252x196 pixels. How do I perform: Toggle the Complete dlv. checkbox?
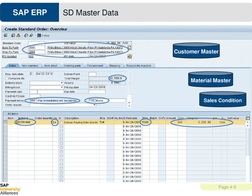point(7,78)
